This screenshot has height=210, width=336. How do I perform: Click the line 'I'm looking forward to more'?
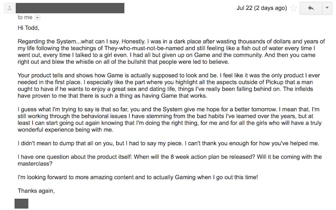pyautogui.click(x=137, y=177)
